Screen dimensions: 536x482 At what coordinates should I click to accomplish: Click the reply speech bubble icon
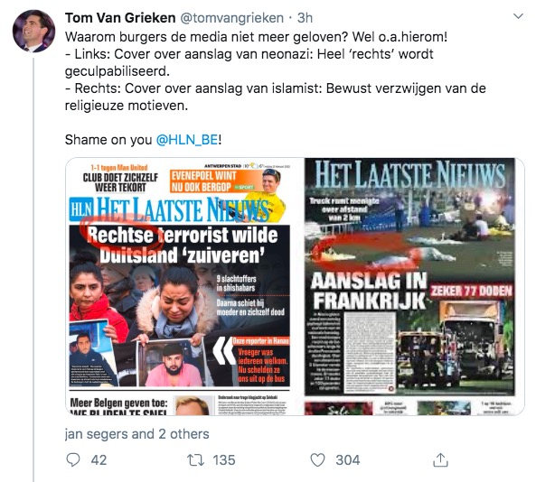coord(73,459)
